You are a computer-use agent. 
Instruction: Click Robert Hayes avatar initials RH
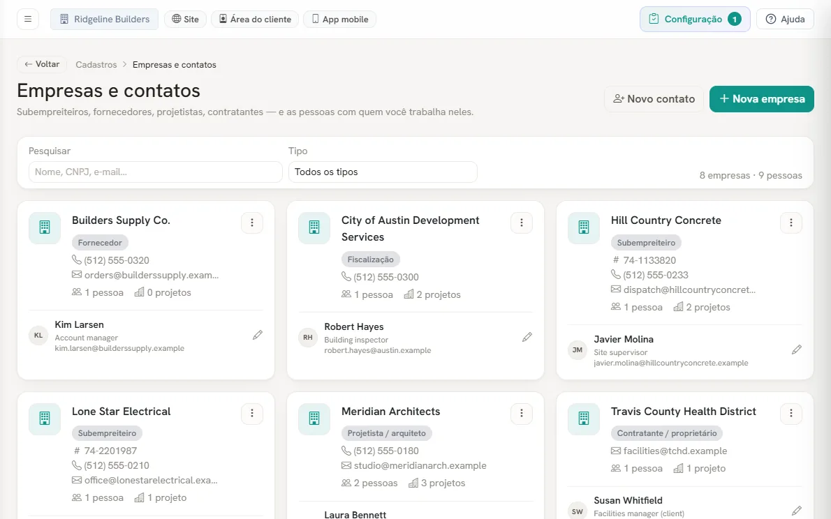coord(308,338)
